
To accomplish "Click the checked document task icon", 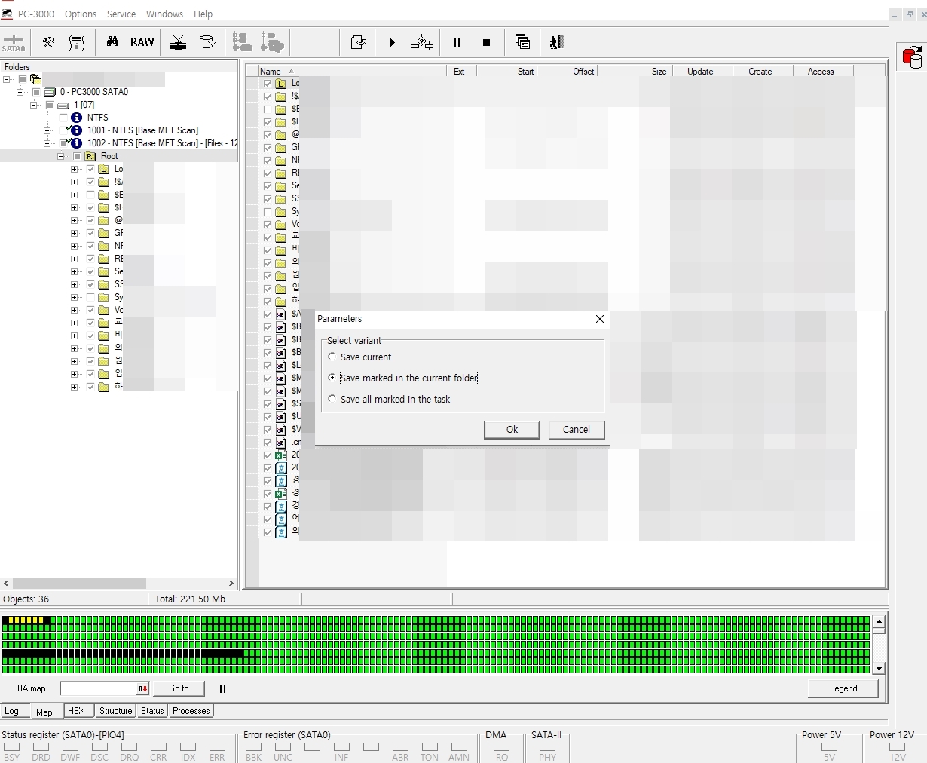I will [359, 42].
